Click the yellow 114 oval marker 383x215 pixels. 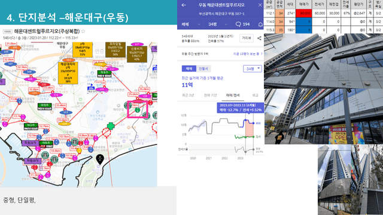click(x=65, y=124)
